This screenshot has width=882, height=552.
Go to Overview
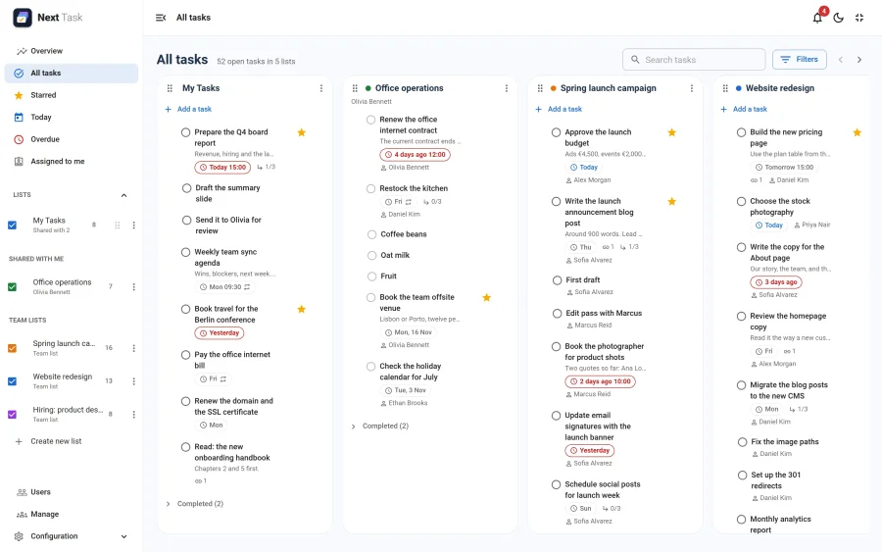(x=72, y=51)
